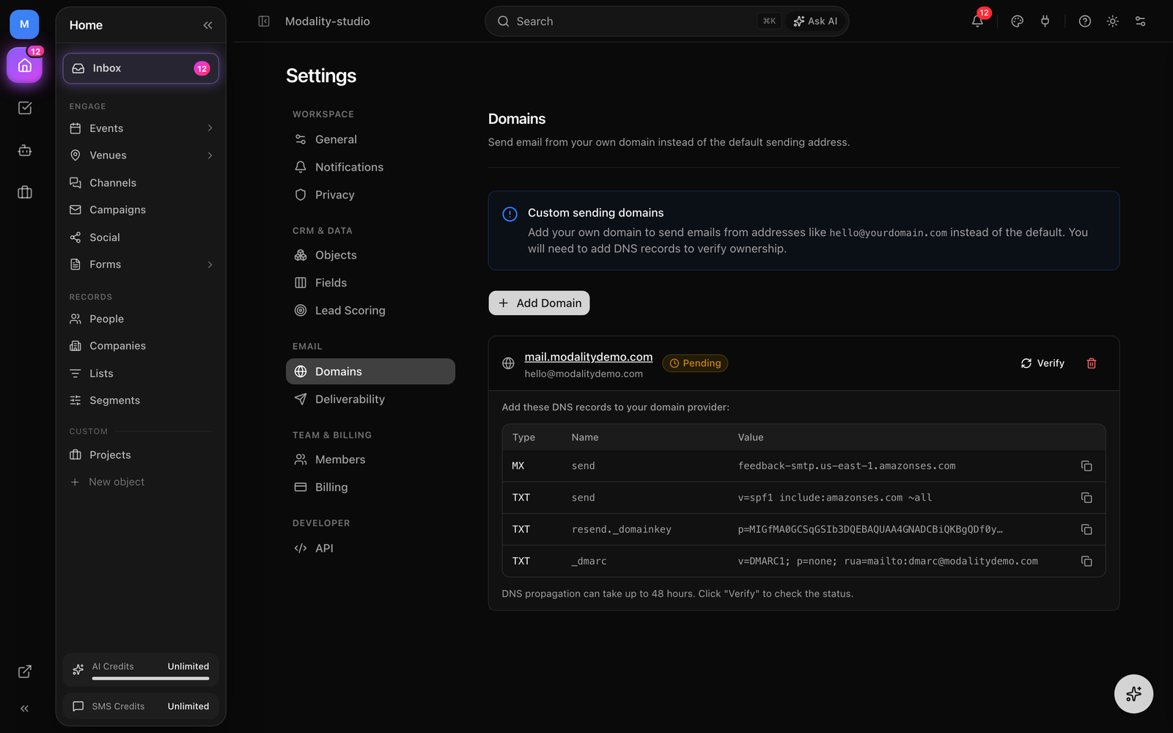Delete the mail.modalitydemo.com domain

(x=1091, y=364)
